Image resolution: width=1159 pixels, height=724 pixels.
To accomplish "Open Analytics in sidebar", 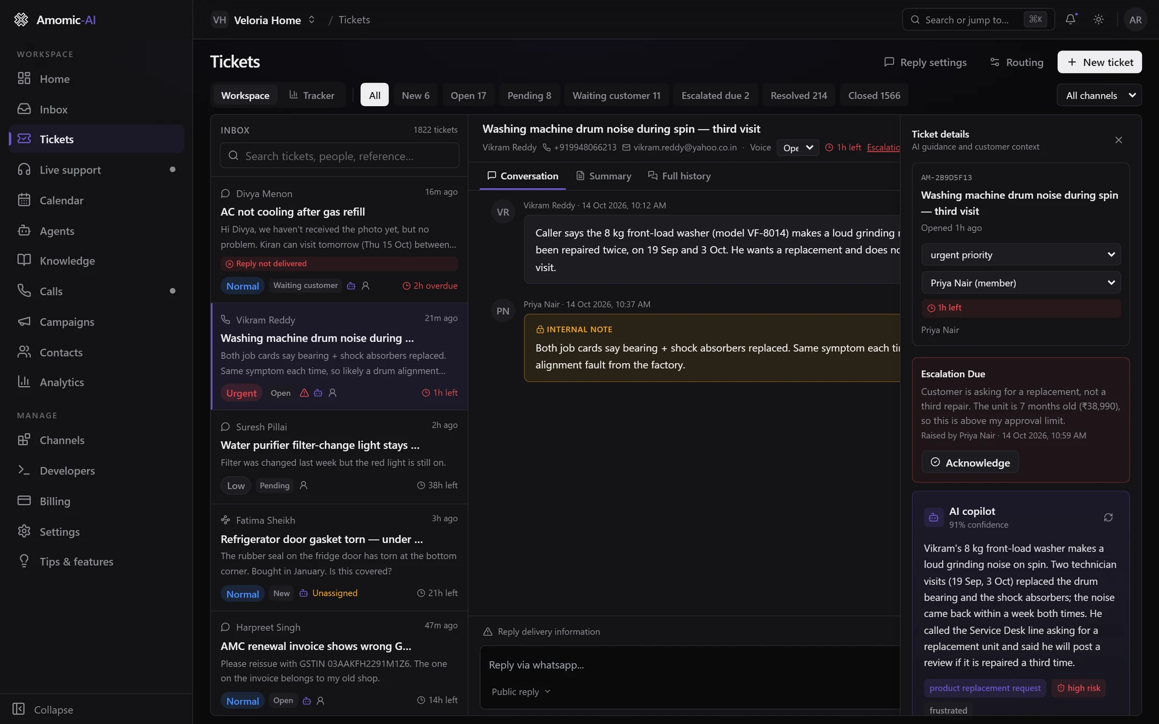I will [x=97, y=382].
